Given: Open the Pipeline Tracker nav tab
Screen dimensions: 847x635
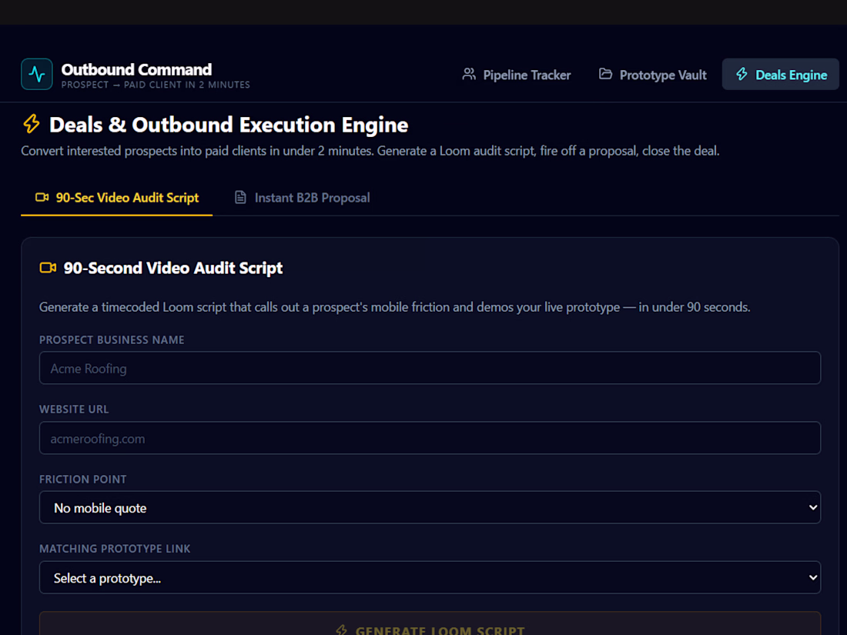Looking at the screenshot, I should 517,75.
